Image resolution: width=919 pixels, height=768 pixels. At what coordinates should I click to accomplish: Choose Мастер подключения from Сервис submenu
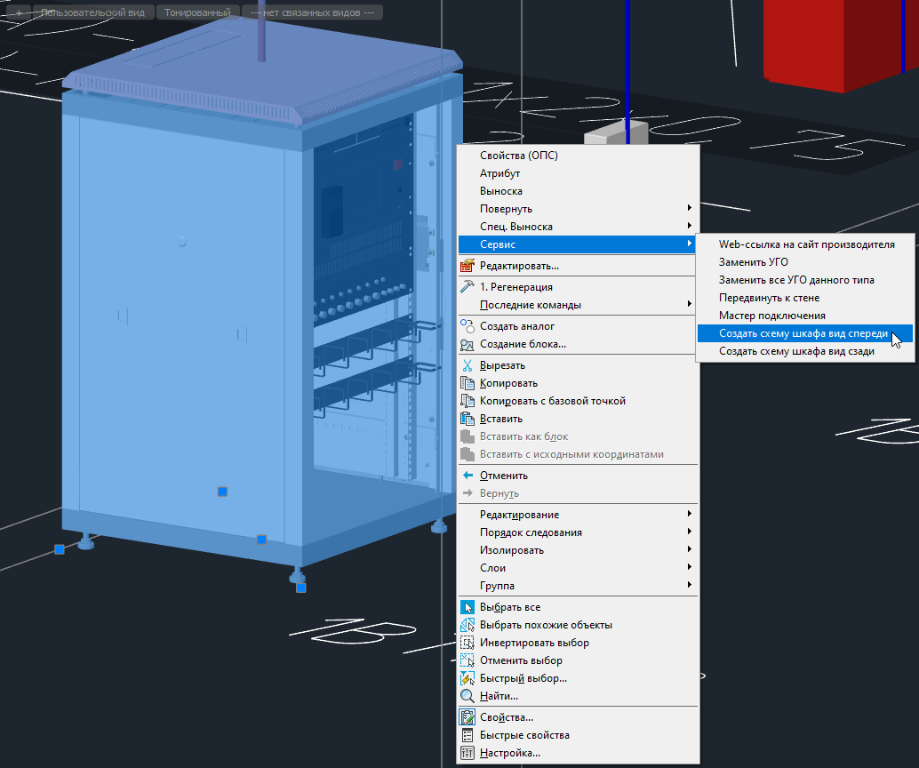click(771, 316)
